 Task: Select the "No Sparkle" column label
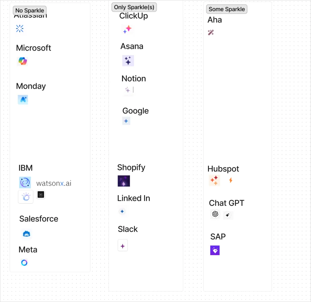point(30,10)
